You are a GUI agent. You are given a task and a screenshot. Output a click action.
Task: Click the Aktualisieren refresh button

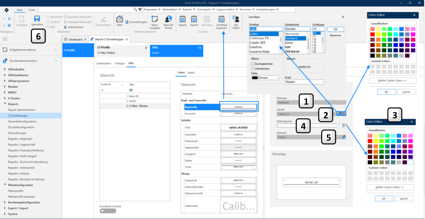[x=74, y=27]
